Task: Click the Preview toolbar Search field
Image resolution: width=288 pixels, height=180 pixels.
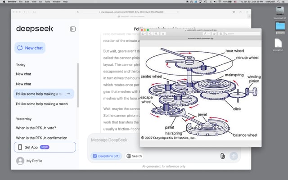Action: (243, 34)
